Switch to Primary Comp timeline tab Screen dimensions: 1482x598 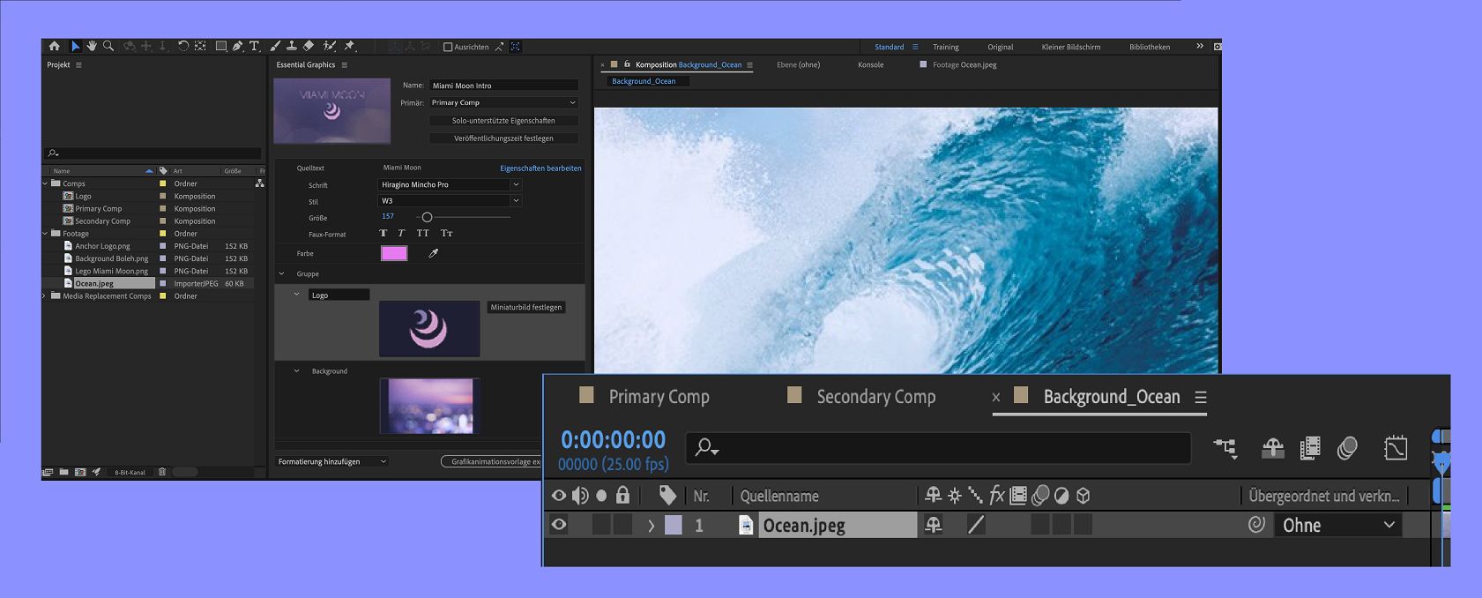(x=659, y=397)
